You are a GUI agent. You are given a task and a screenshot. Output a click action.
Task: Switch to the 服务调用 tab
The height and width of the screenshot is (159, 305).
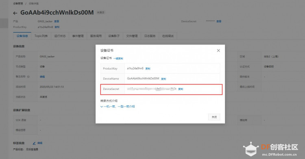(96, 36)
